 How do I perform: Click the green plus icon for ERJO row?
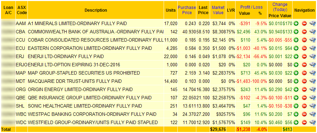point(296,65)
